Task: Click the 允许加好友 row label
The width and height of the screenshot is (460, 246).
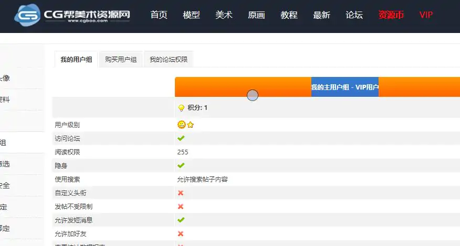Action: click(x=70, y=234)
